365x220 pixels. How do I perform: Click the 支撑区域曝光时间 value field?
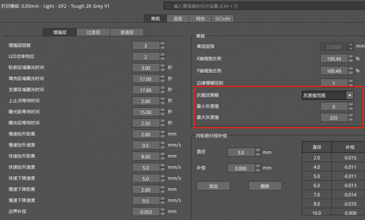pyautogui.click(x=146, y=90)
